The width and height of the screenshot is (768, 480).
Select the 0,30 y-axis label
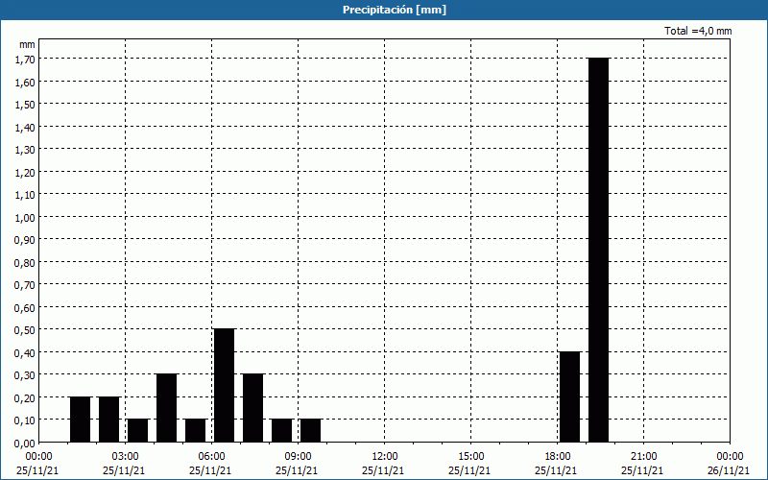(26, 375)
